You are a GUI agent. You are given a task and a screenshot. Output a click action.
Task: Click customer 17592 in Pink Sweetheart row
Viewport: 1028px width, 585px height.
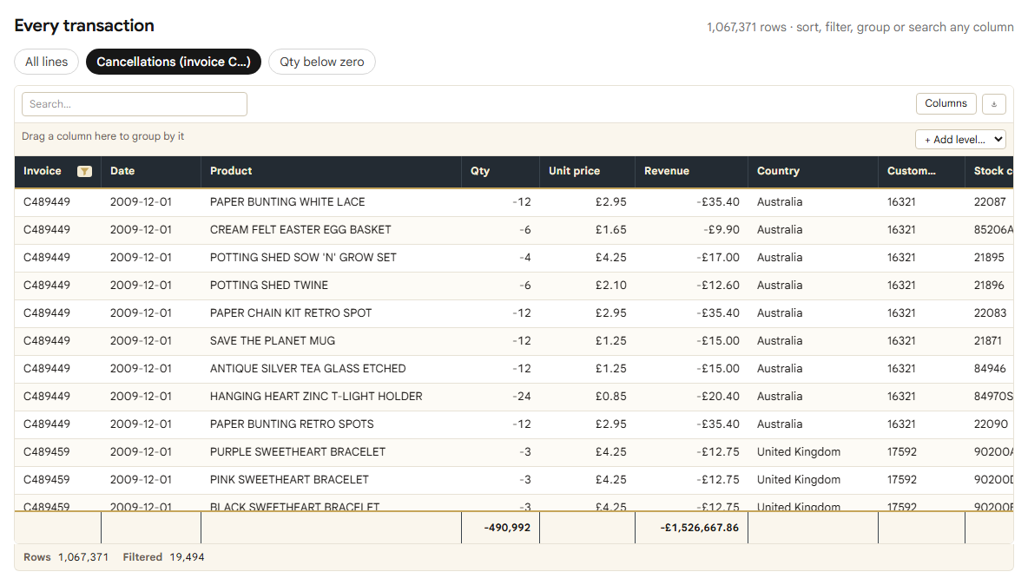click(x=901, y=479)
